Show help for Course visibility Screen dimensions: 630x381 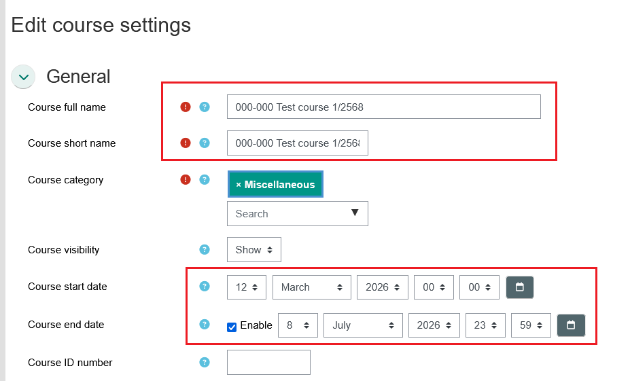(x=205, y=250)
